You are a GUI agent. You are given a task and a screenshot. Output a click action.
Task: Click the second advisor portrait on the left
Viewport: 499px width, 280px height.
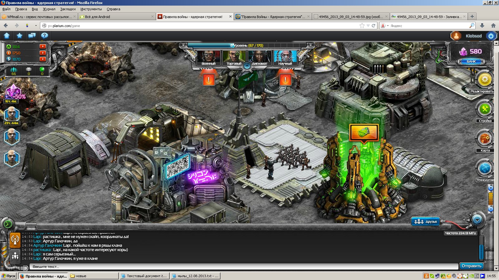tap(12, 137)
